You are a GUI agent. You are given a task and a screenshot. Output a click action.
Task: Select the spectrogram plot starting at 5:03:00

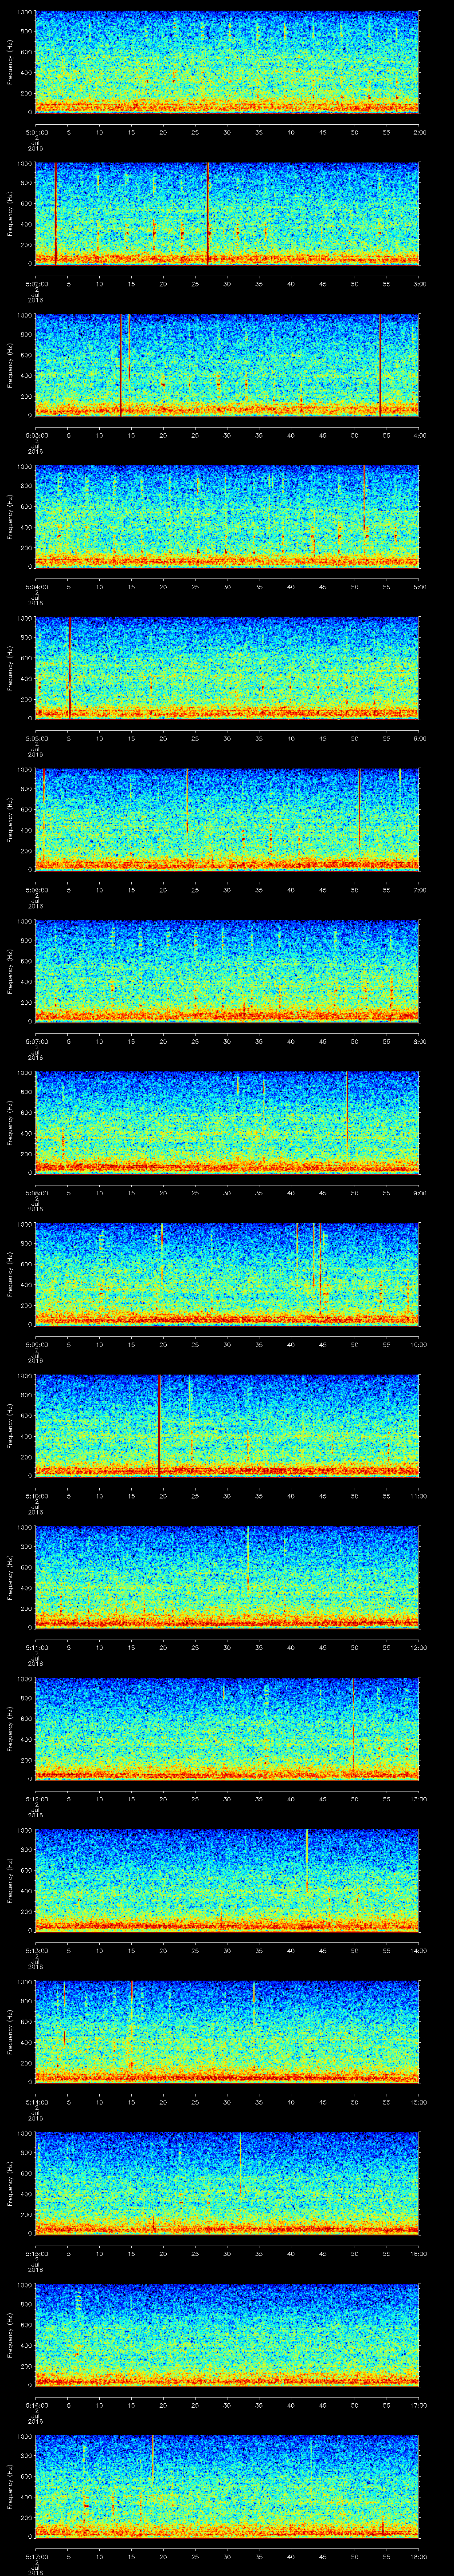227,366
